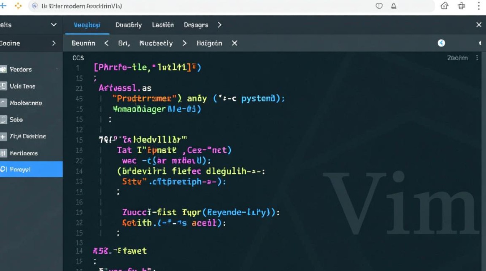Screen dimensions: 486x271
Task: Click right chevron after Dreagrs tab
Action: (x=219, y=25)
